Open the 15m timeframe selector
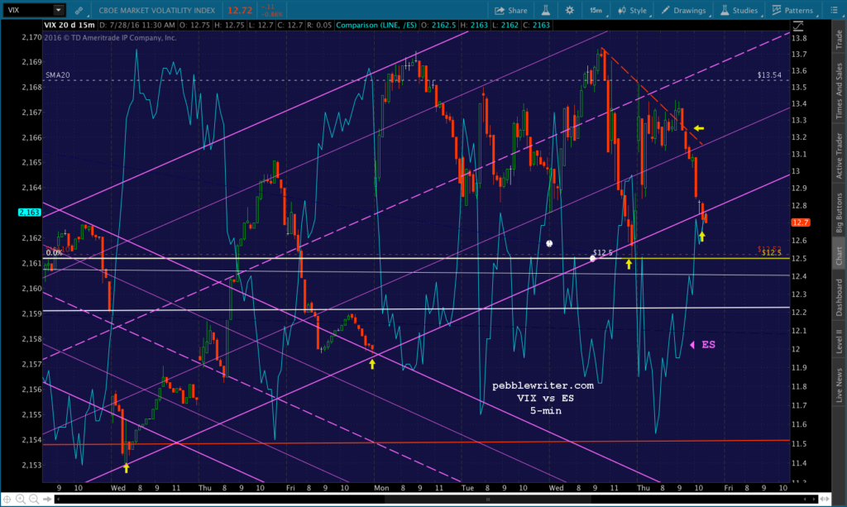The width and height of the screenshot is (847, 507). [596, 10]
